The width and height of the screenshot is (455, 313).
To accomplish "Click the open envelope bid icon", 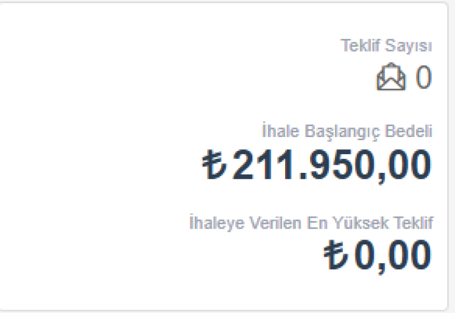I will [391, 78].
